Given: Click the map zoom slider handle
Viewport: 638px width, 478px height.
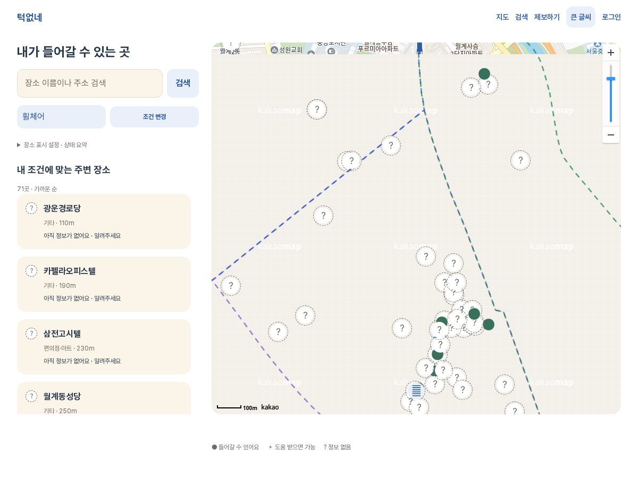Looking at the screenshot, I should coord(611,79).
